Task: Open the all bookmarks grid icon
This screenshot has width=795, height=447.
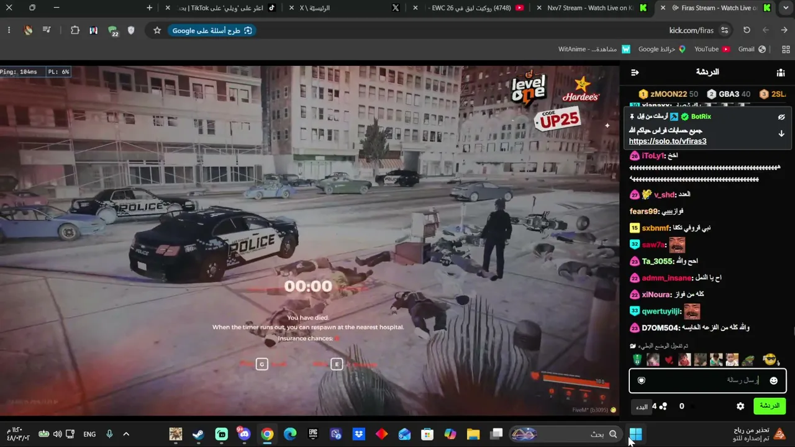Action: pos(786,49)
